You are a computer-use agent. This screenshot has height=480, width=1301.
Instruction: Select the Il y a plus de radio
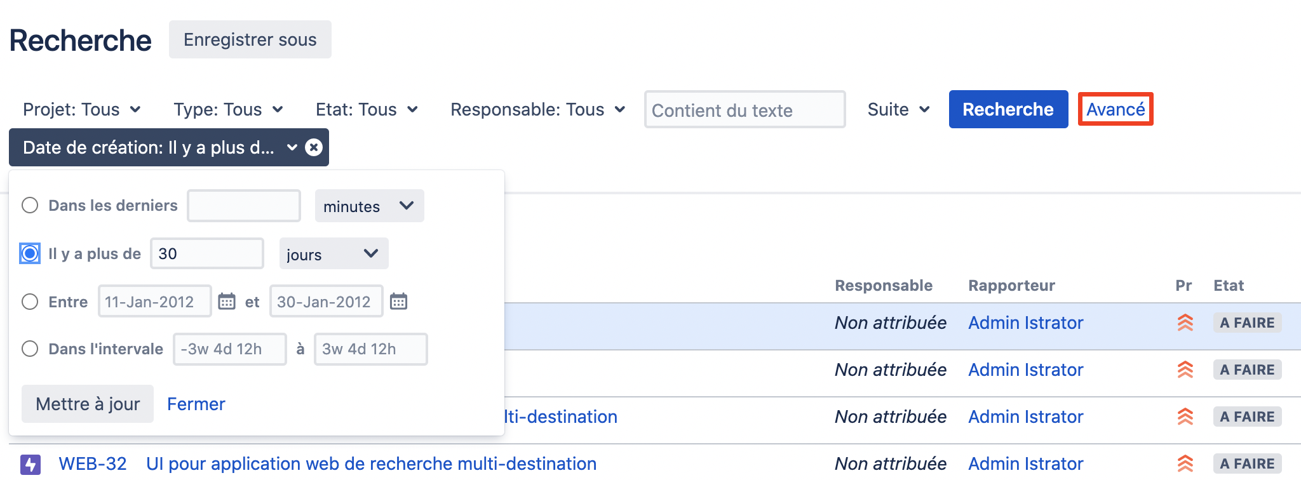30,253
